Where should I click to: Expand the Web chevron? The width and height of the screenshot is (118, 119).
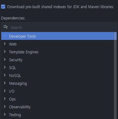point(5,44)
